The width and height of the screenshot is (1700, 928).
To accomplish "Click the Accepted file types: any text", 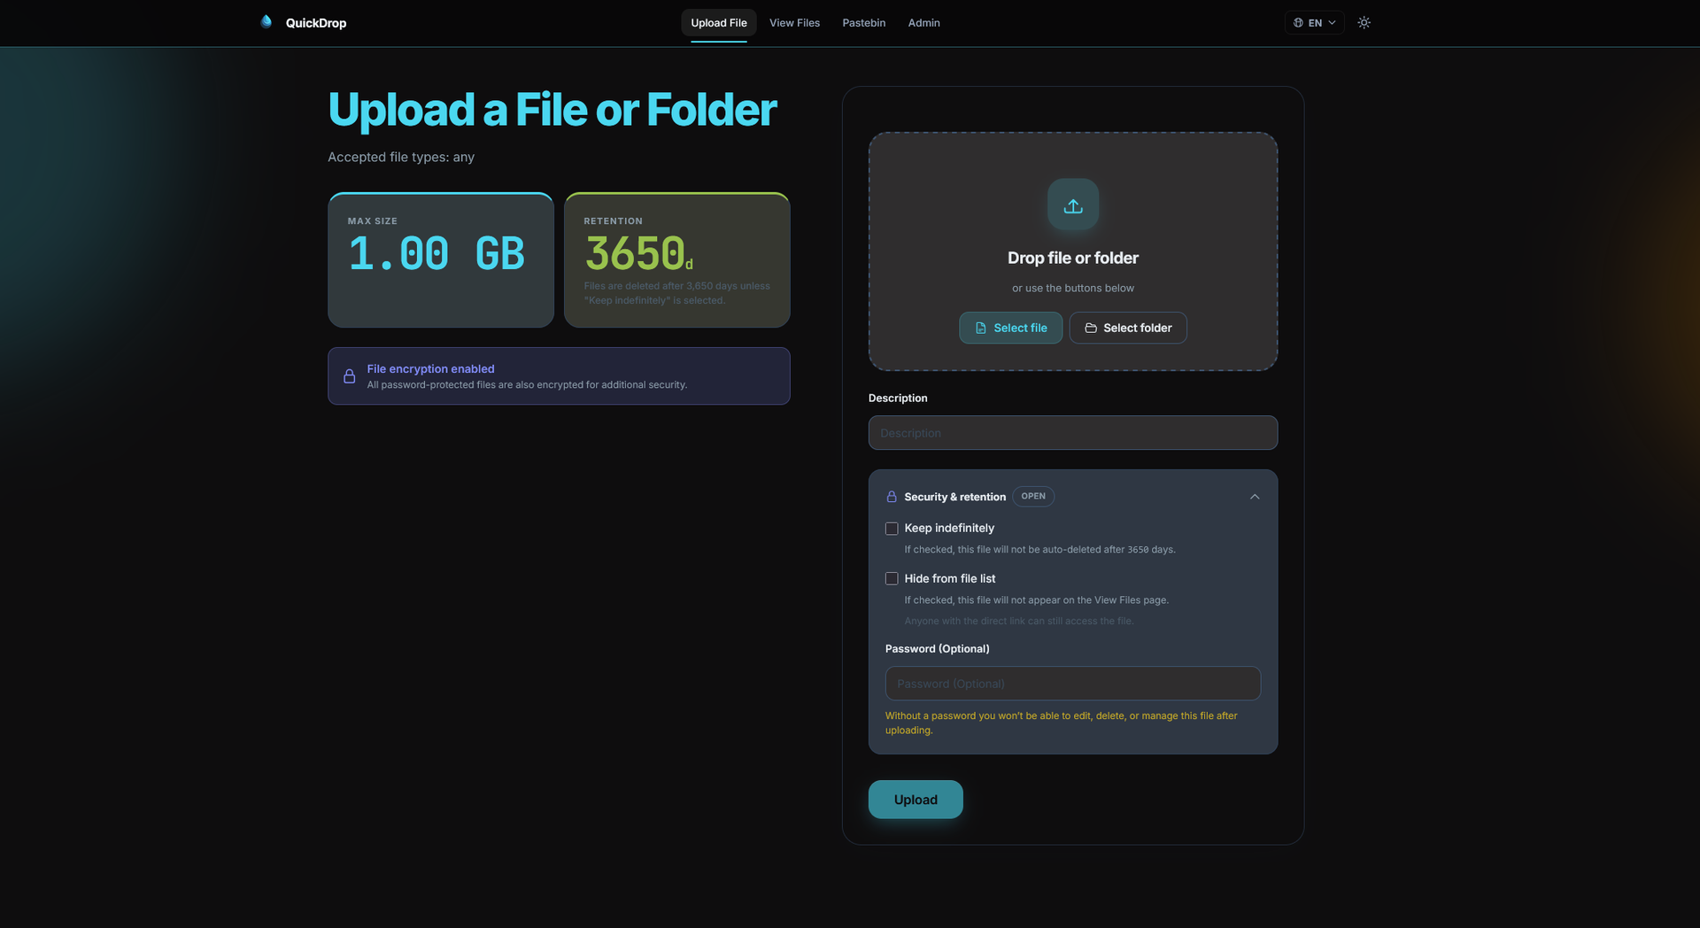I will 401,158.
